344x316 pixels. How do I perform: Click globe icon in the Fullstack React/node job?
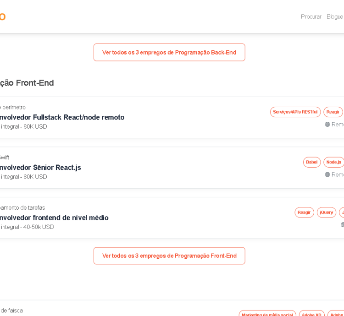tap(327, 125)
